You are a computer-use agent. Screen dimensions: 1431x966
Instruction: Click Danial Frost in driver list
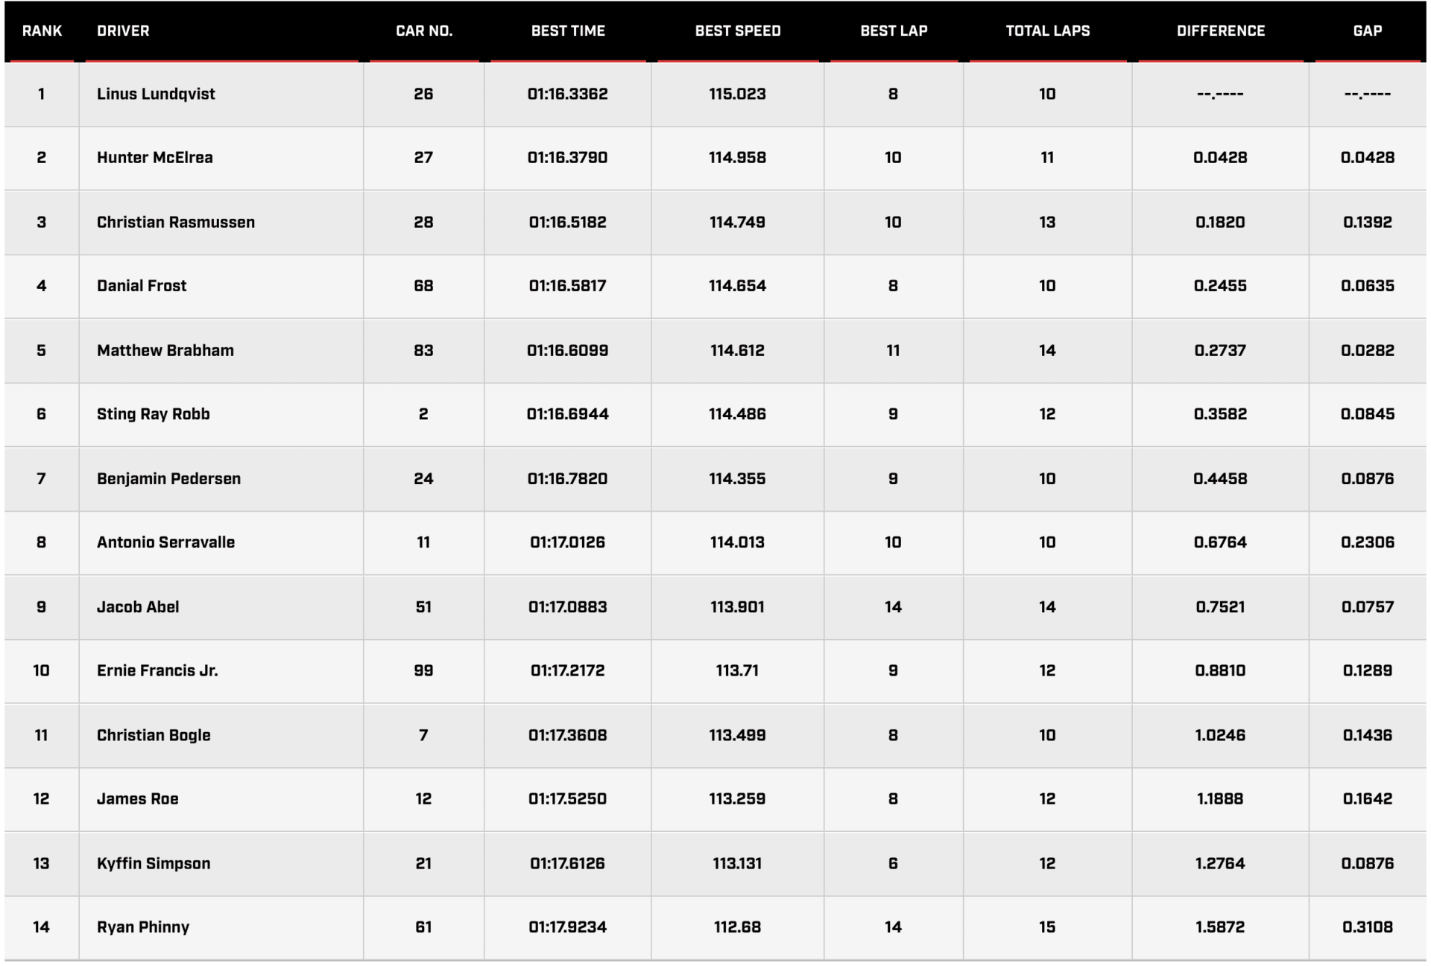coord(142,286)
